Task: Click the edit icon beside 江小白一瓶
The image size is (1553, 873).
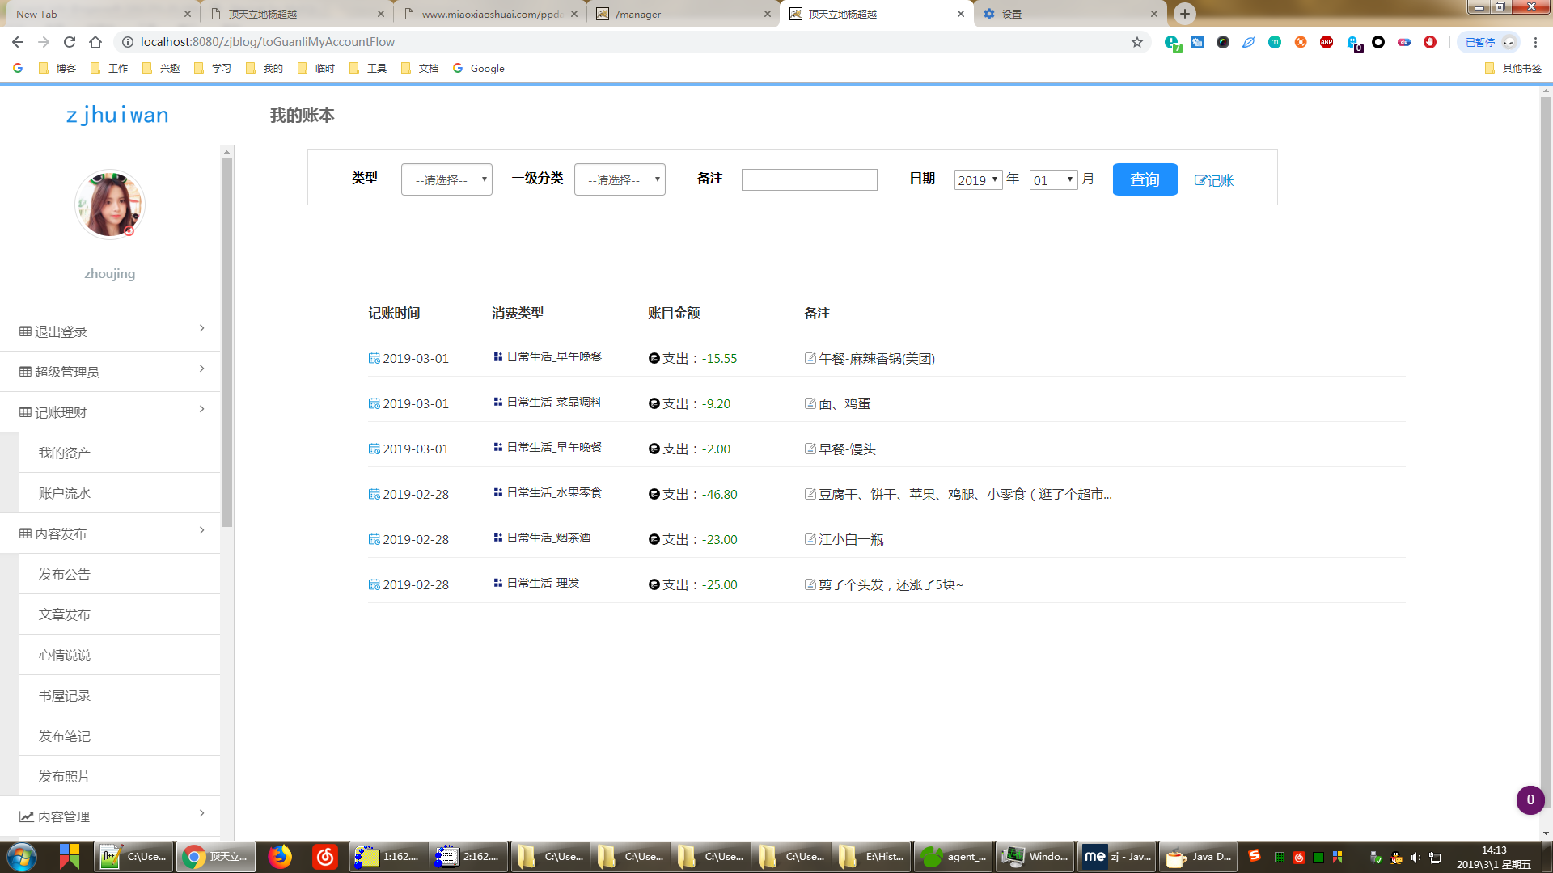Action: (x=810, y=539)
